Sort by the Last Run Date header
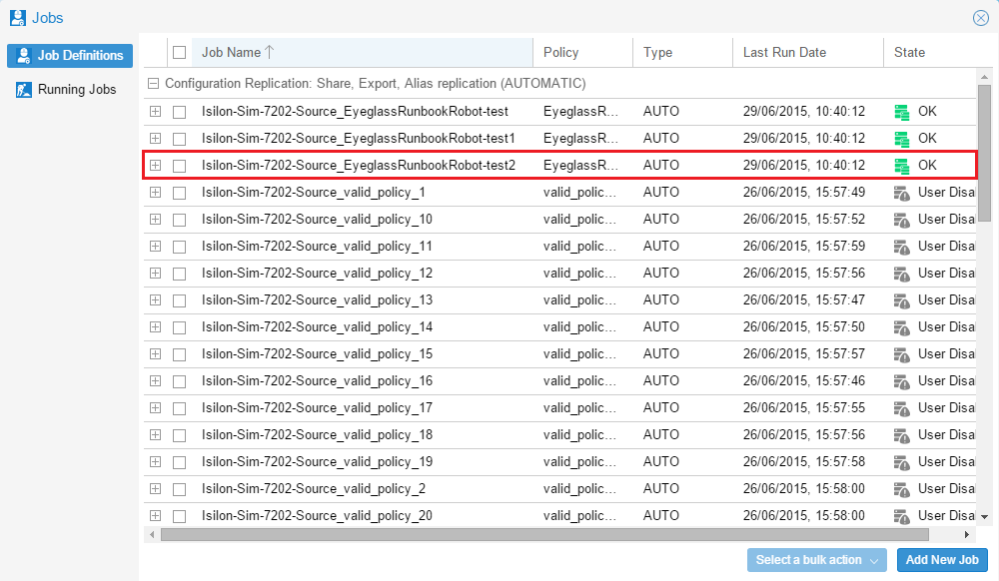 click(x=808, y=52)
